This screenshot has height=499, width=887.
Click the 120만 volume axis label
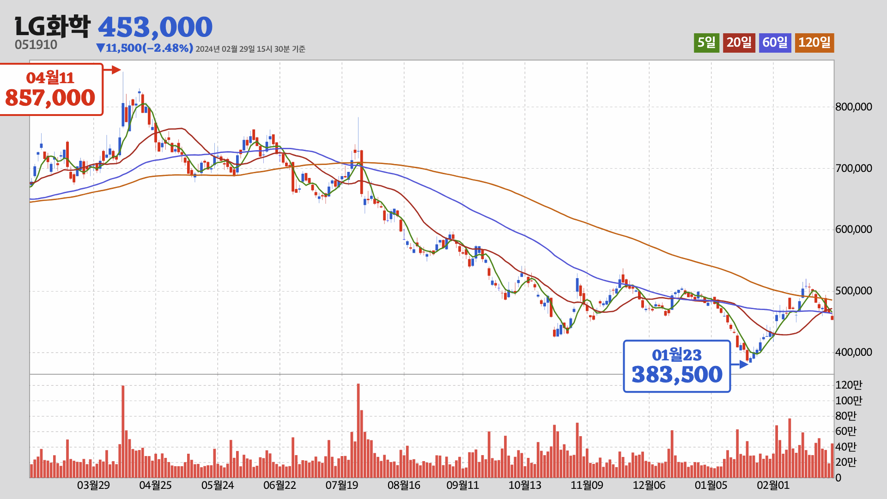coord(849,385)
